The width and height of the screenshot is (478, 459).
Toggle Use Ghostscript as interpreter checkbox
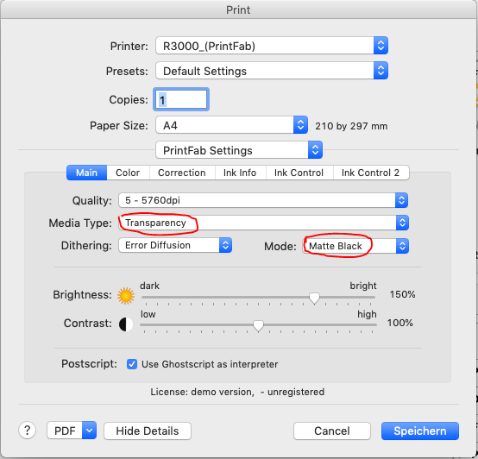pos(132,364)
